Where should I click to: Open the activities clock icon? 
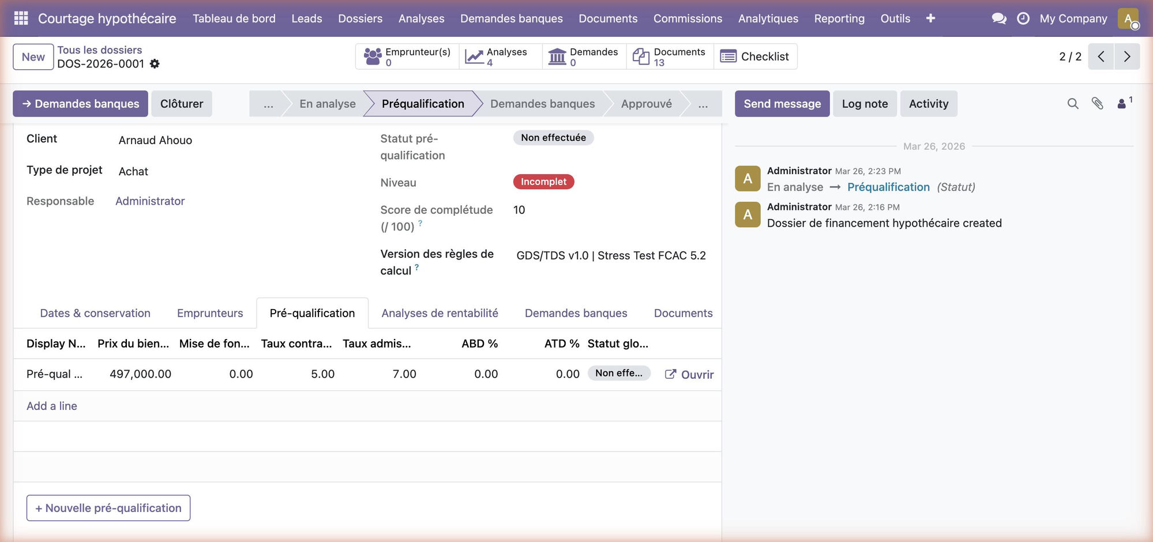click(x=1023, y=18)
